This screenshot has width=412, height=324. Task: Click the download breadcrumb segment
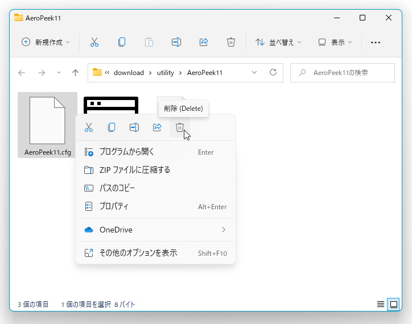[129, 73]
